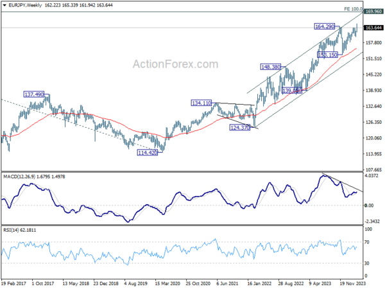Click the MACD 4.0372 scale value
Screen dimensions: 385x289
coord(372,176)
